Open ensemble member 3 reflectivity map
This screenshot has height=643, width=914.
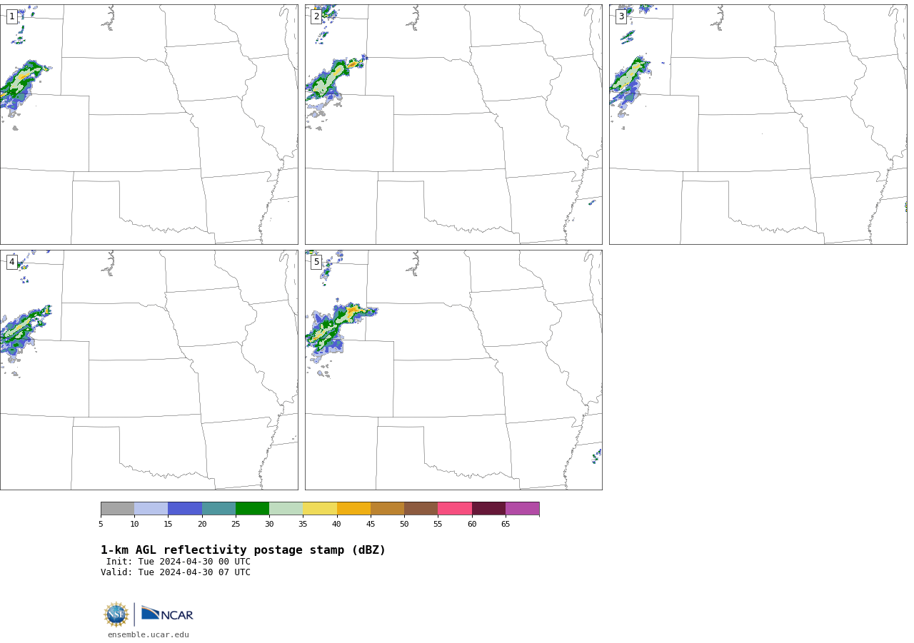758,124
